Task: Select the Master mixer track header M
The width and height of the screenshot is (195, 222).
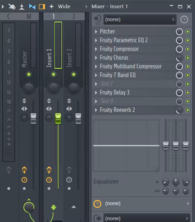Action: [29, 17]
